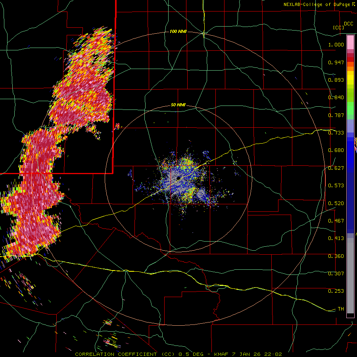
Task: Select the 0.733 scale value
Action: click(336, 133)
